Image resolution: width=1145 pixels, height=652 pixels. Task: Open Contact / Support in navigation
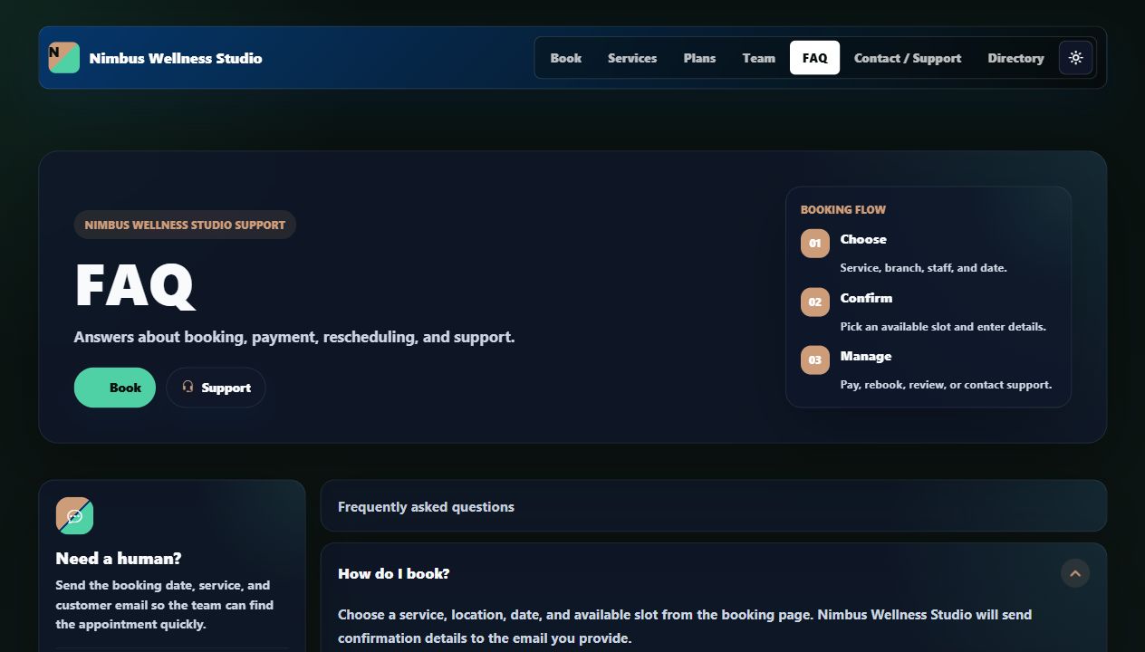point(908,58)
